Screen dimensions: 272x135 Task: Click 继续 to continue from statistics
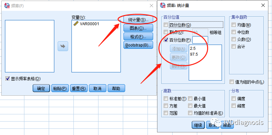point(198,125)
